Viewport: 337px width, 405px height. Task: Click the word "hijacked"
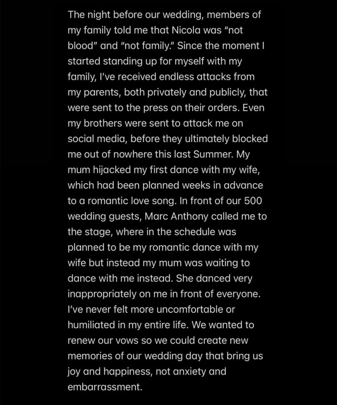(108, 170)
